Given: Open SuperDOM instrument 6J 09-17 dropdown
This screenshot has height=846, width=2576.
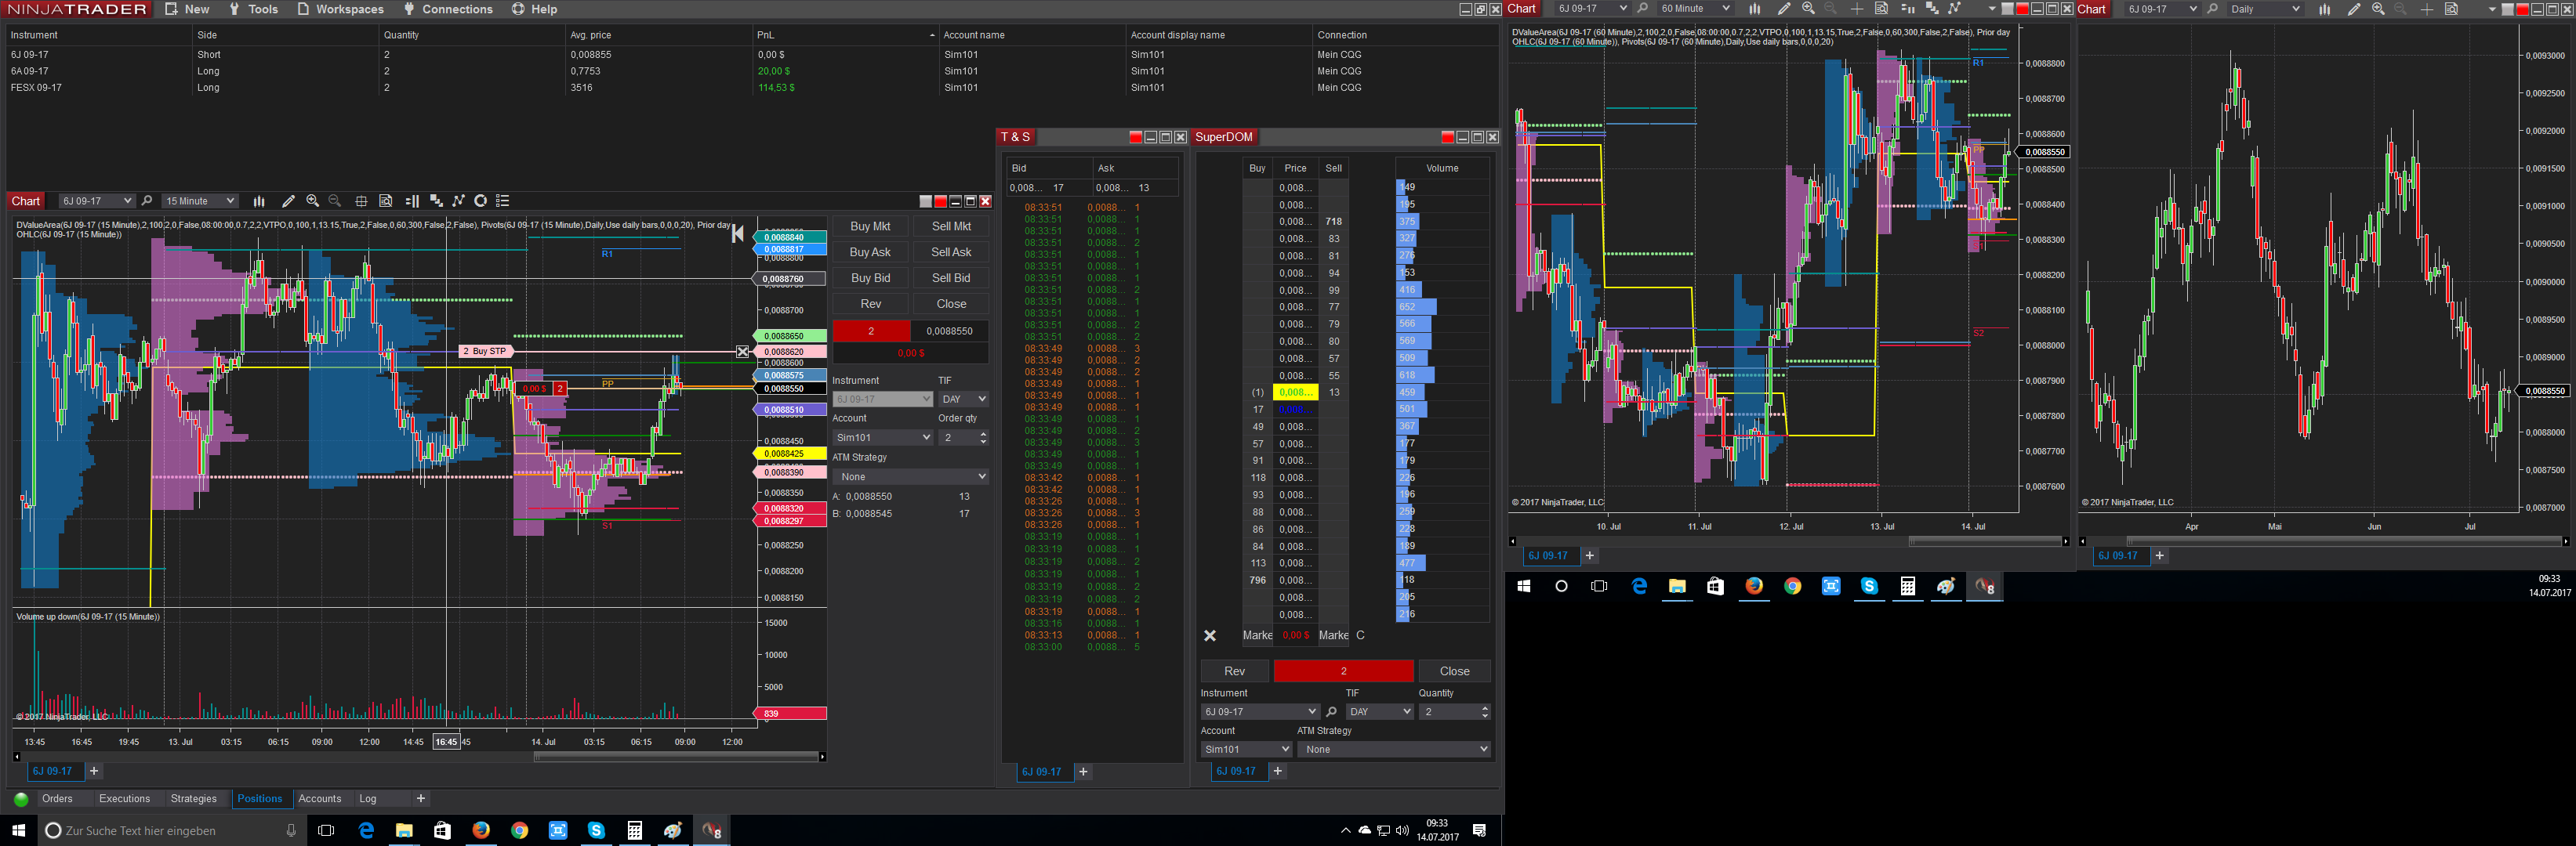Looking at the screenshot, I should point(1260,712).
